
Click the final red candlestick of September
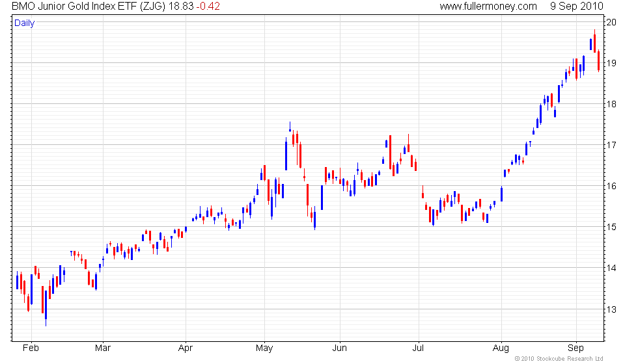pyautogui.click(x=598, y=60)
